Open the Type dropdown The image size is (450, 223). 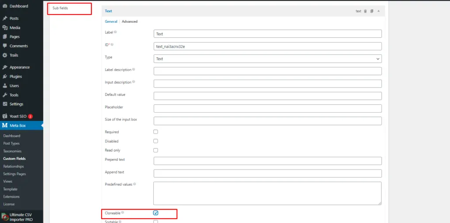click(268, 59)
